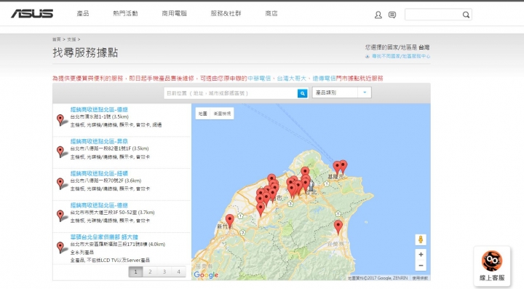Zoom in the map with plus button
524x289 pixels.
(x=421, y=255)
